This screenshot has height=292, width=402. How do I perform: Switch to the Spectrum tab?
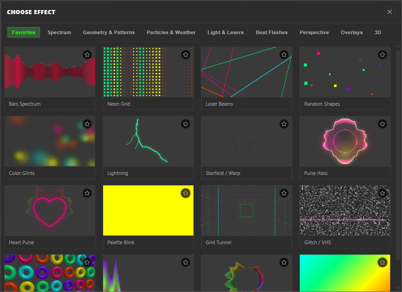[x=59, y=32]
